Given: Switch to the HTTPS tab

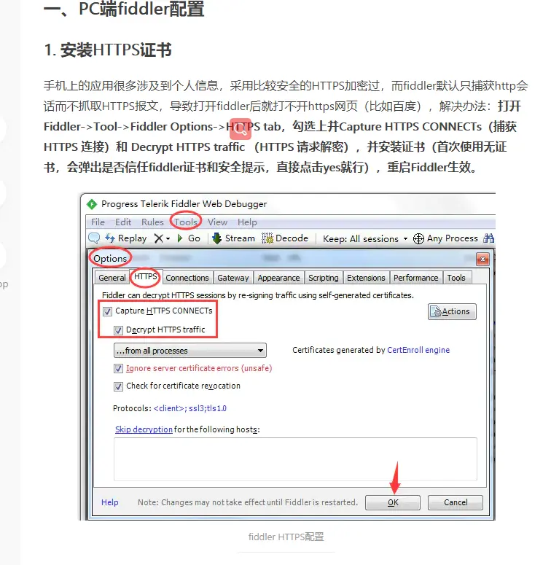Looking at the screenshot, I should [146, 277].
